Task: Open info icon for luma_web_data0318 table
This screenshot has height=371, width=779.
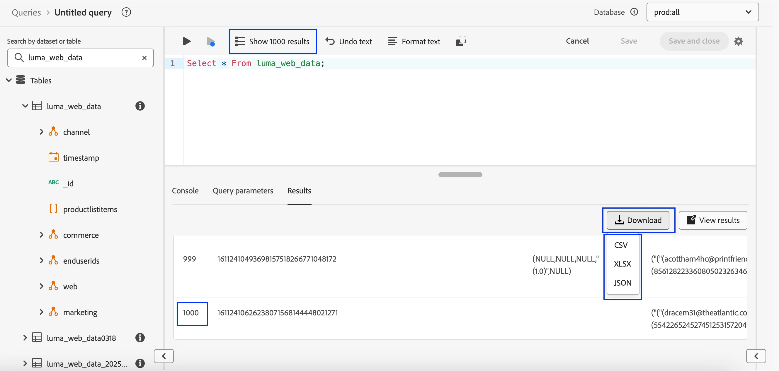Action: (140, 337)
